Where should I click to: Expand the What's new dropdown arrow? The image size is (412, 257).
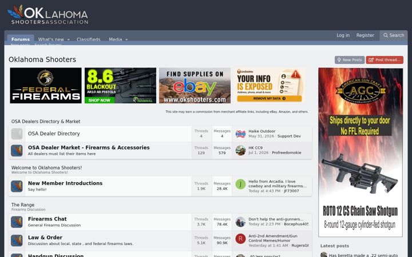tap(69, 39)
